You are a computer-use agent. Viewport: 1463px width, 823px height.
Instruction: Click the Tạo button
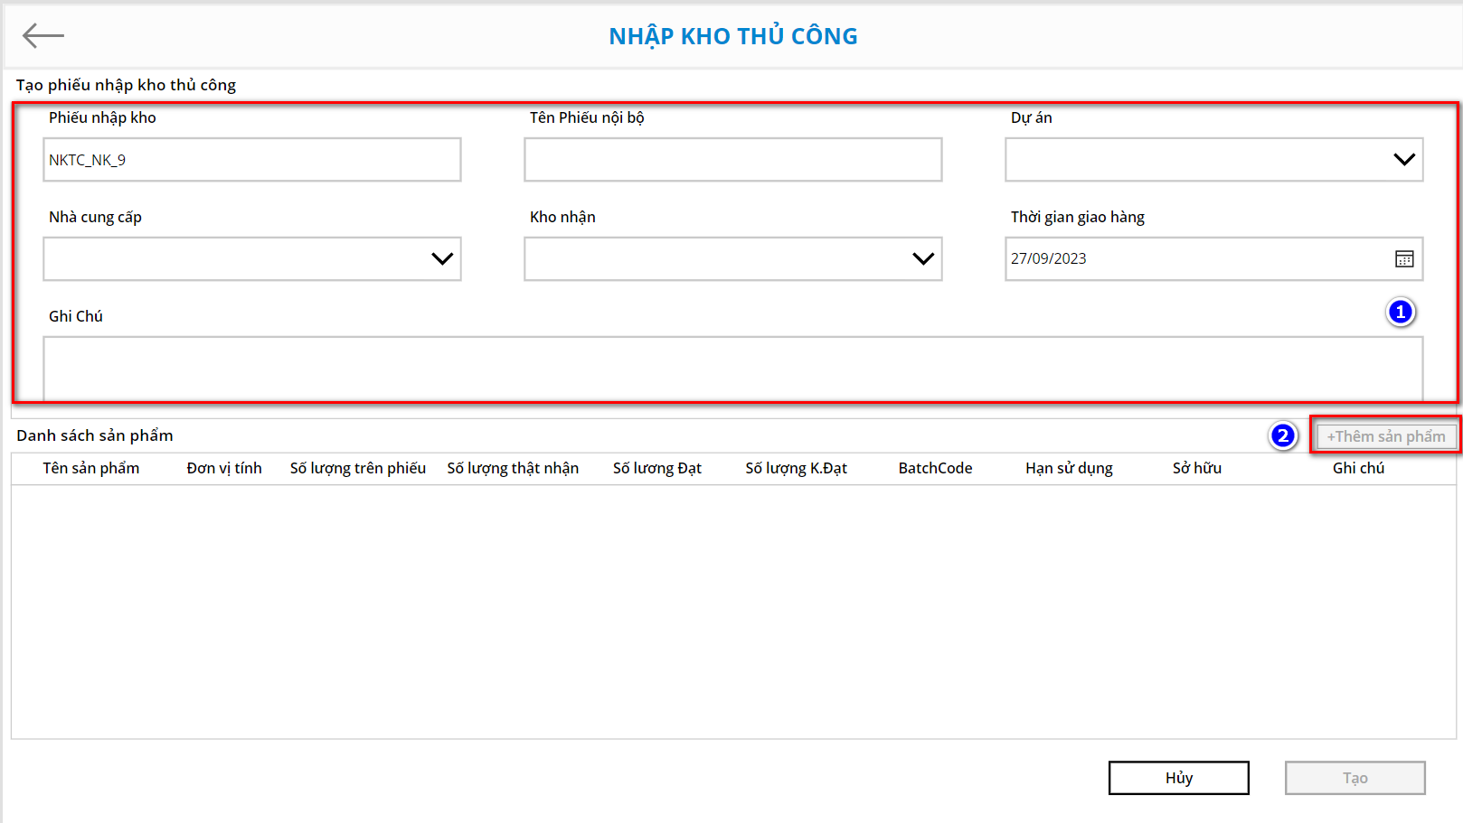pyautogui.click(x=1355, y=778)
